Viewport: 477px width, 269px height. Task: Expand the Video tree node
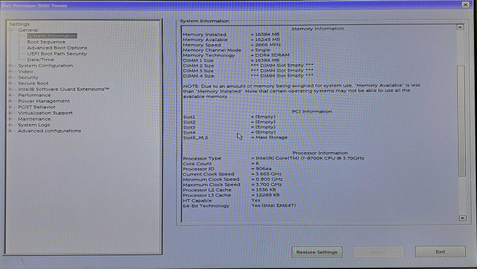point(10,72)
